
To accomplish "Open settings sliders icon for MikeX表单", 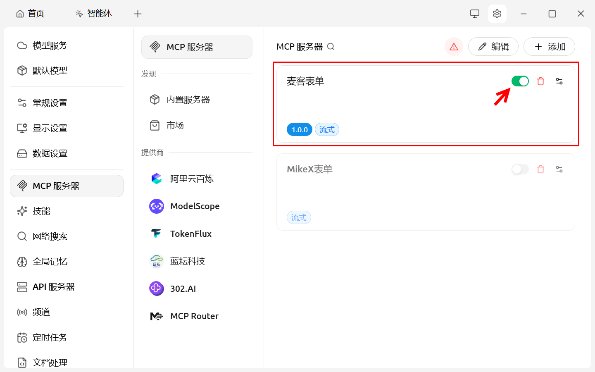I will click(559, 169).
